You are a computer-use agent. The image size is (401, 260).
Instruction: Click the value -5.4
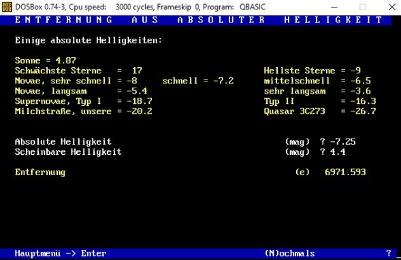click(137, 91)
